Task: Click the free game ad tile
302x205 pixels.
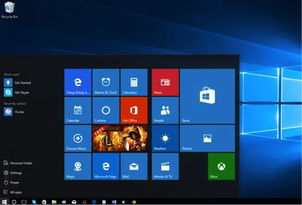Action: pyautogui.click(x=120, y=138)
